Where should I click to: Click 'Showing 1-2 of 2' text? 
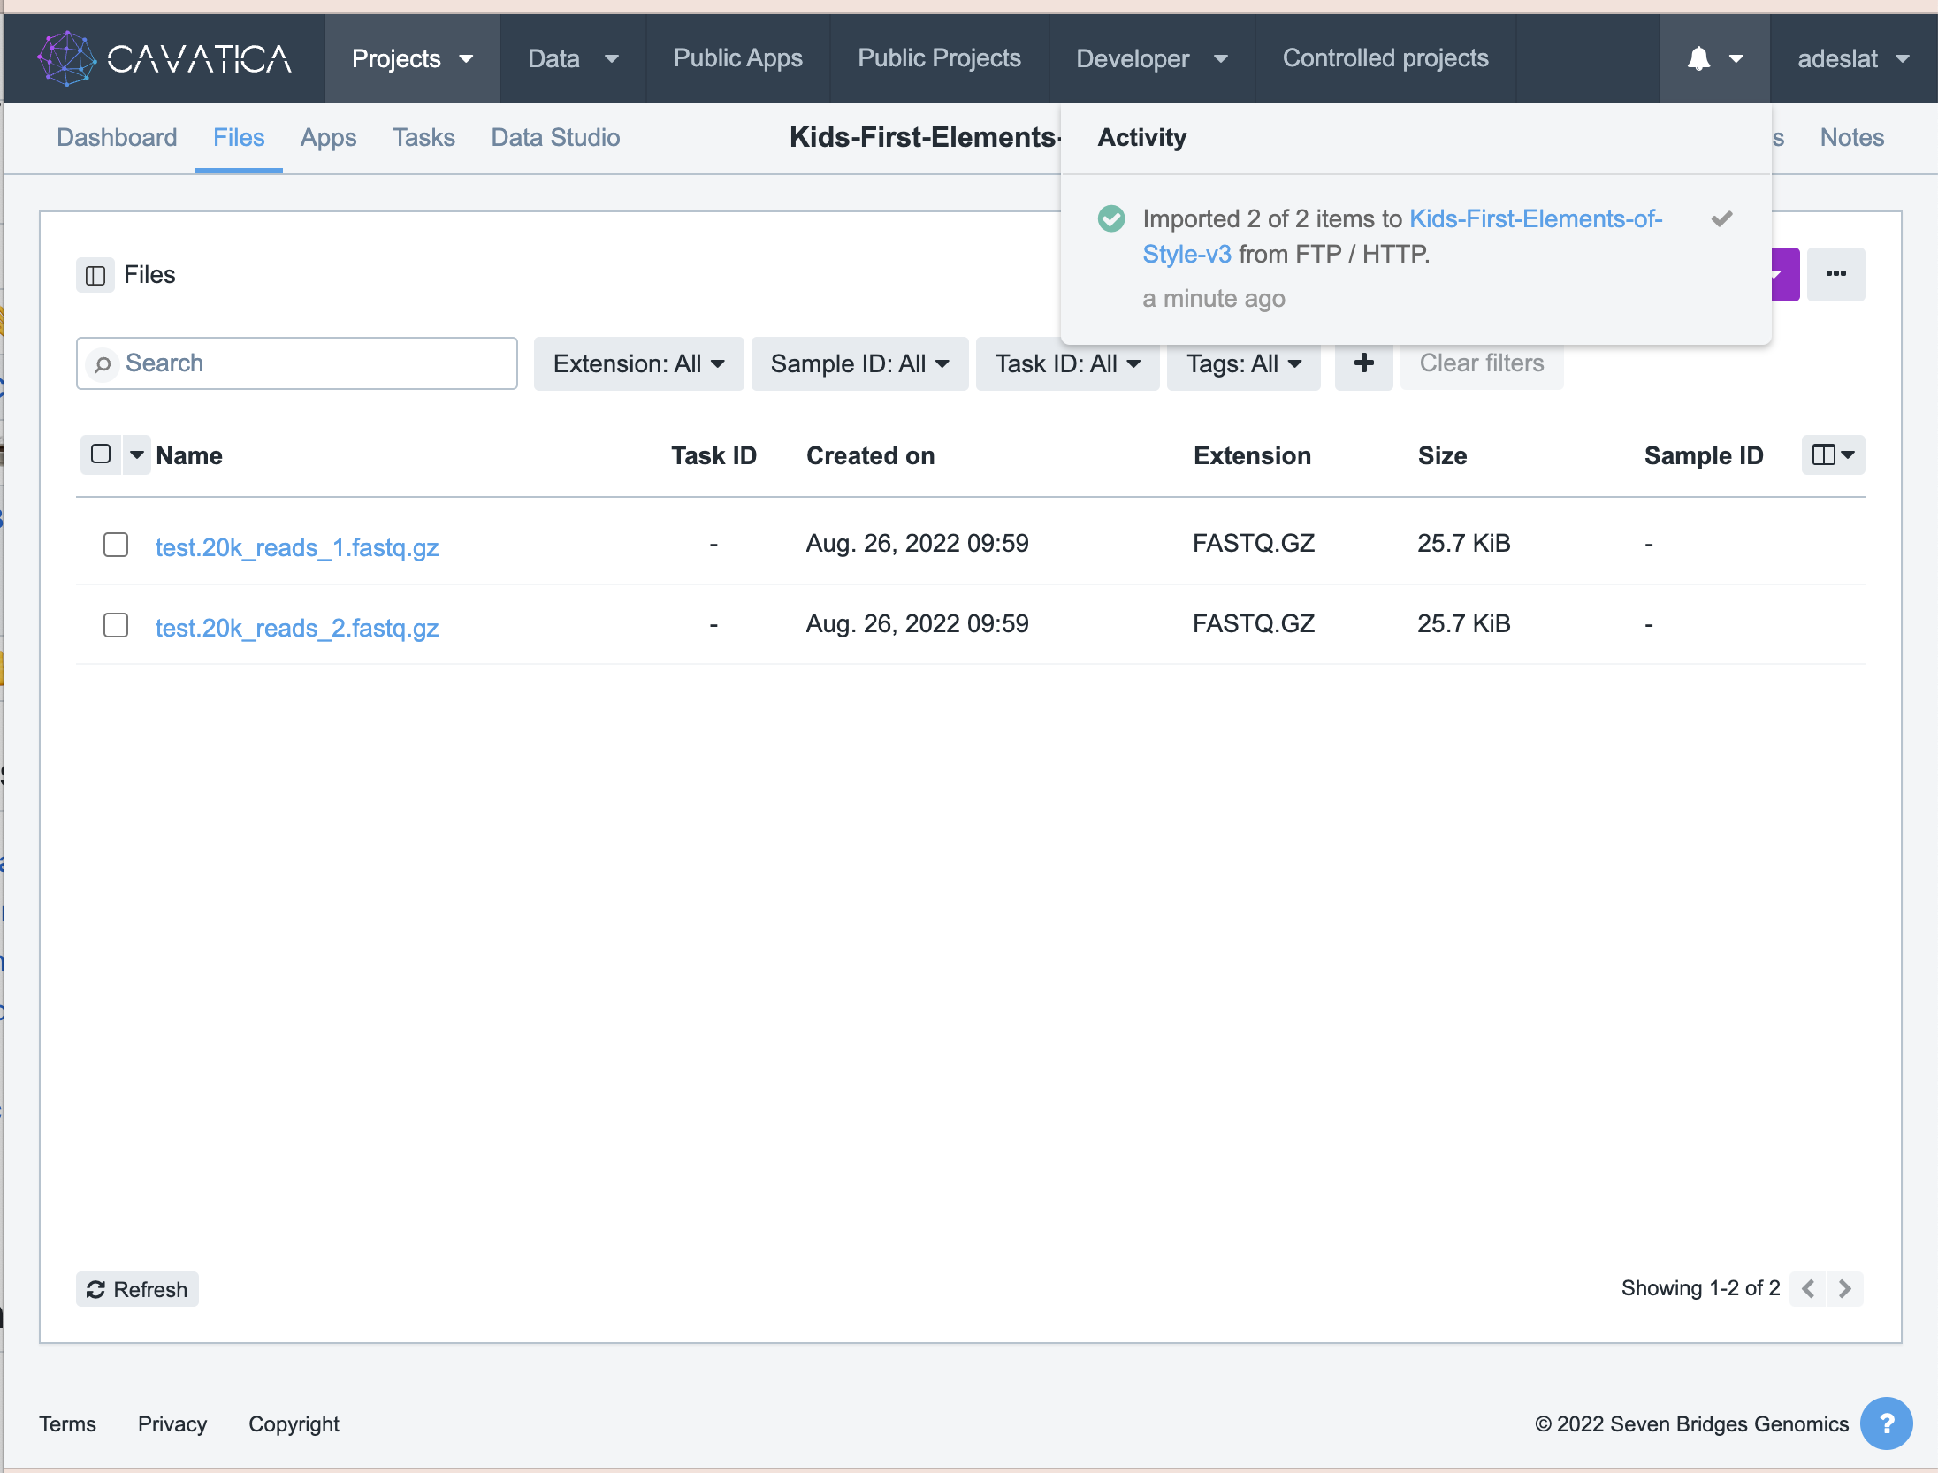[x=1700, y=1288]
